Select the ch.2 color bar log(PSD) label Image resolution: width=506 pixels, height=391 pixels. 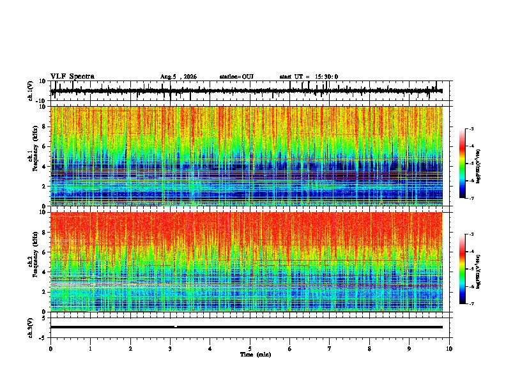tap(479, 272)
